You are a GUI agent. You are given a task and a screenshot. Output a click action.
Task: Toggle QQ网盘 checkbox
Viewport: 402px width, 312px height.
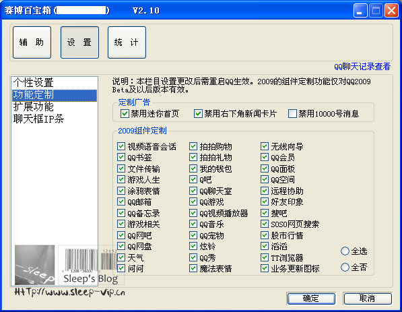121,246
